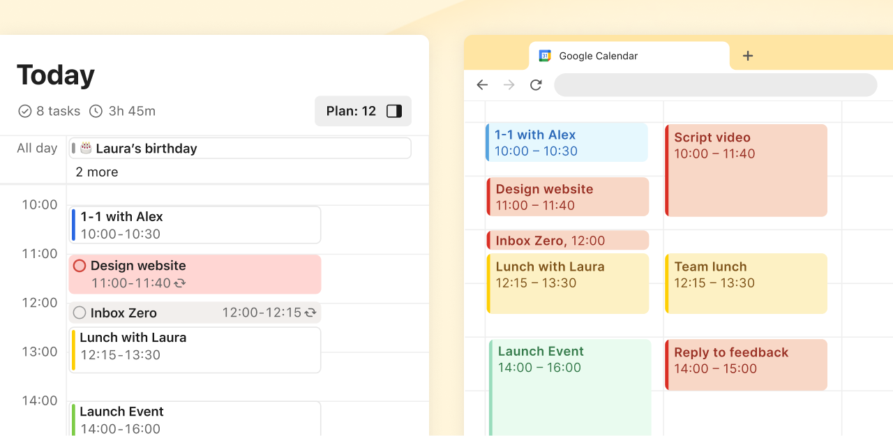Click the Google Calendar favicon in the tab
Viewport: 893px width, 436px height.
[x=543, y=56]
